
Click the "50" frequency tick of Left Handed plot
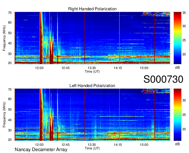[x=10, y=109]
